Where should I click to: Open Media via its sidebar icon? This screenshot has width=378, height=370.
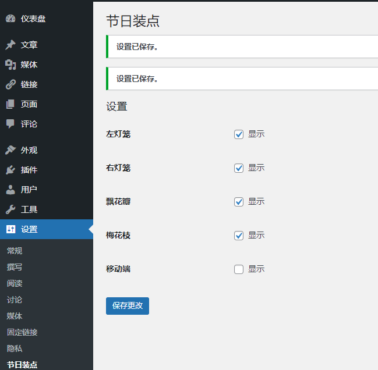pyautogui.click(x=10, y=65)
